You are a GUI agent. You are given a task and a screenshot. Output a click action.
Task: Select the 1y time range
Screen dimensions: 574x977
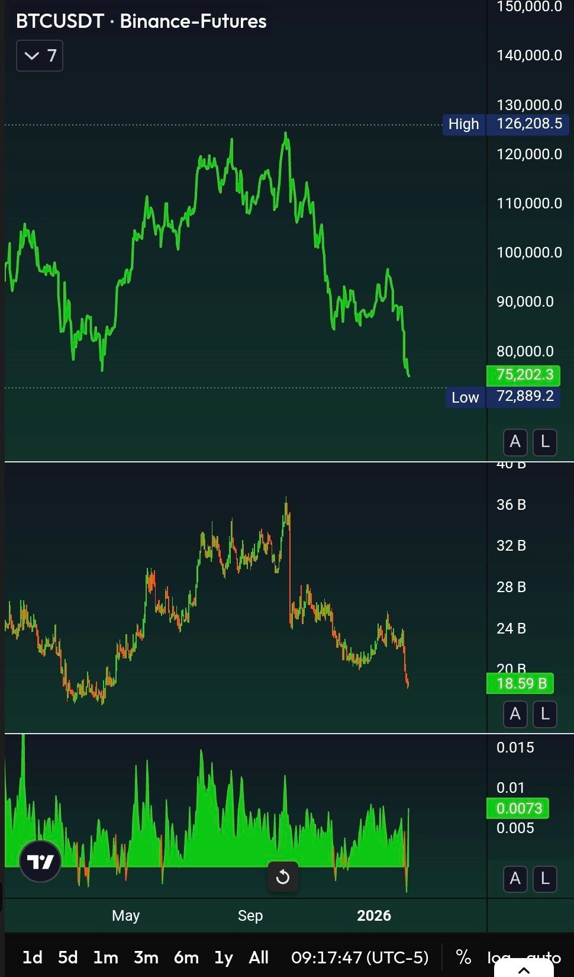click(224, 957)
